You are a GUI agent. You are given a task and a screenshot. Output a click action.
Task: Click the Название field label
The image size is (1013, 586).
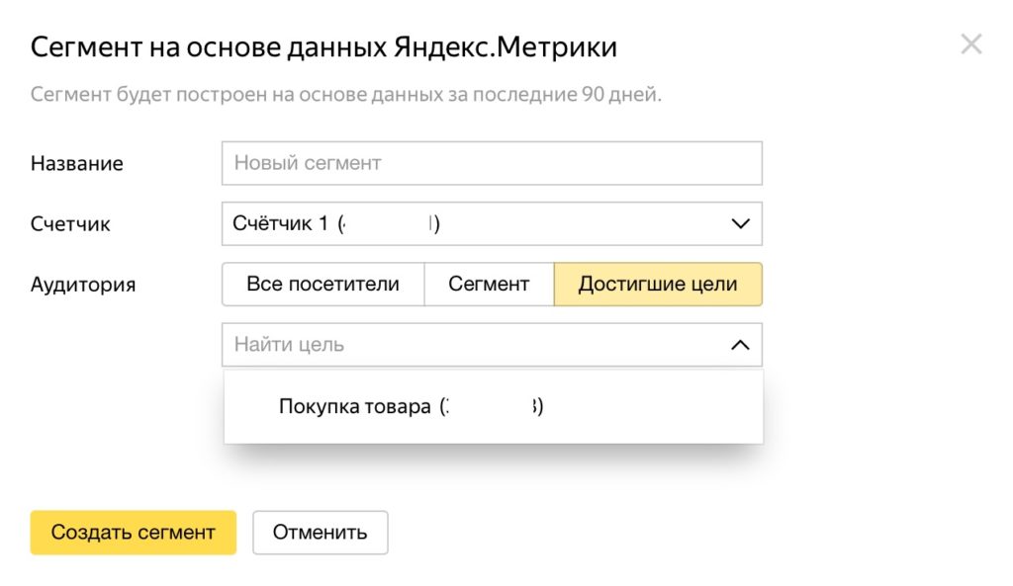tap(77, 164)
